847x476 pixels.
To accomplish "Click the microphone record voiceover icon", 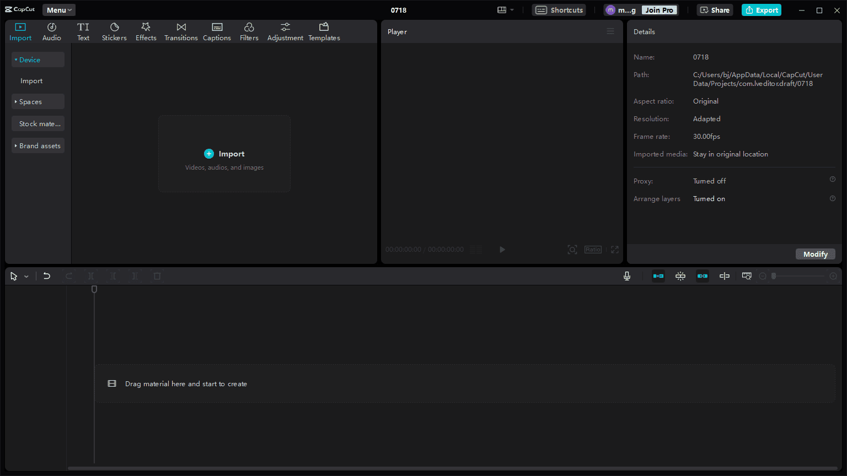I will click(x=627, y=276).
